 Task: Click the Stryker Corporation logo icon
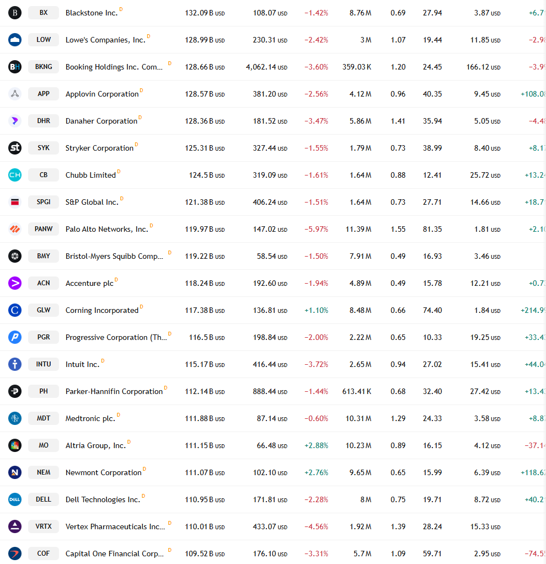(x=15, y=148)
